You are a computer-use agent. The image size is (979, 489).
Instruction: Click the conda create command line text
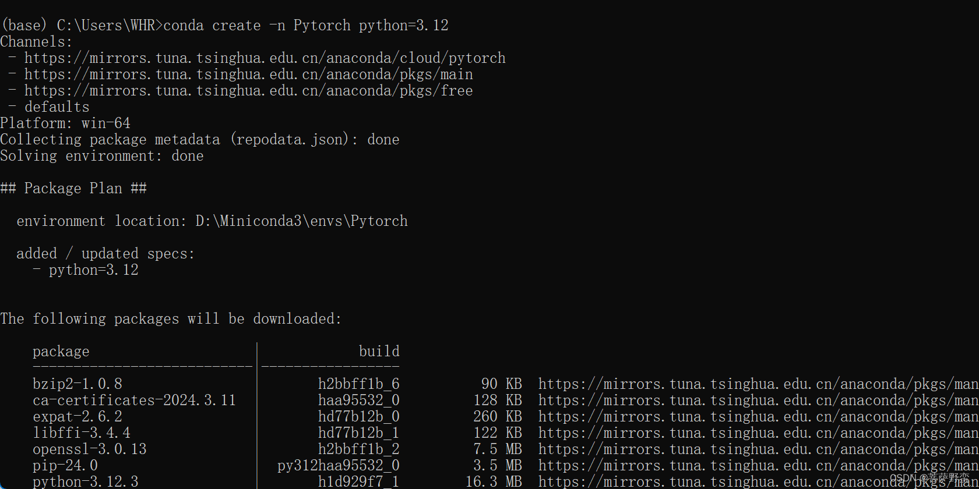(306, 26)
